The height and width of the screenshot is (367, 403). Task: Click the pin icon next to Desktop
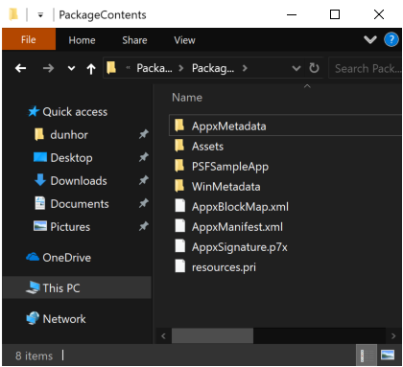pyautogui.click(x=144, y=157)
